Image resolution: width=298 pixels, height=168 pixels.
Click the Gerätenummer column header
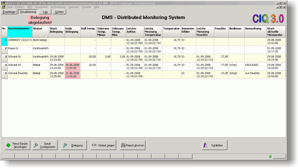click(20, 29)
